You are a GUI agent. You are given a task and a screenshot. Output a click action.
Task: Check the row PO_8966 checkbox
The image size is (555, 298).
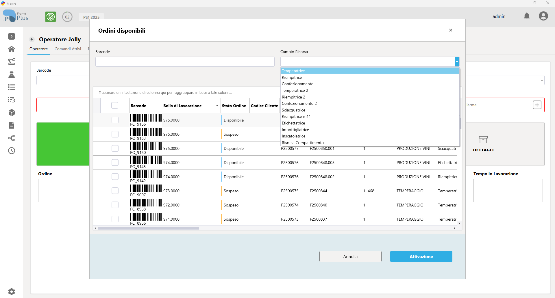tap(115, 219)
